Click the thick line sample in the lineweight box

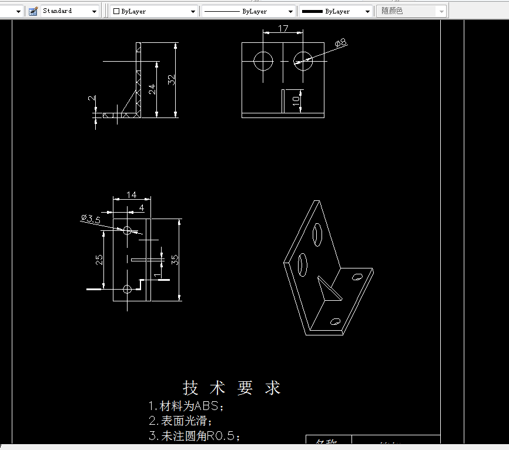pos(312,11)
